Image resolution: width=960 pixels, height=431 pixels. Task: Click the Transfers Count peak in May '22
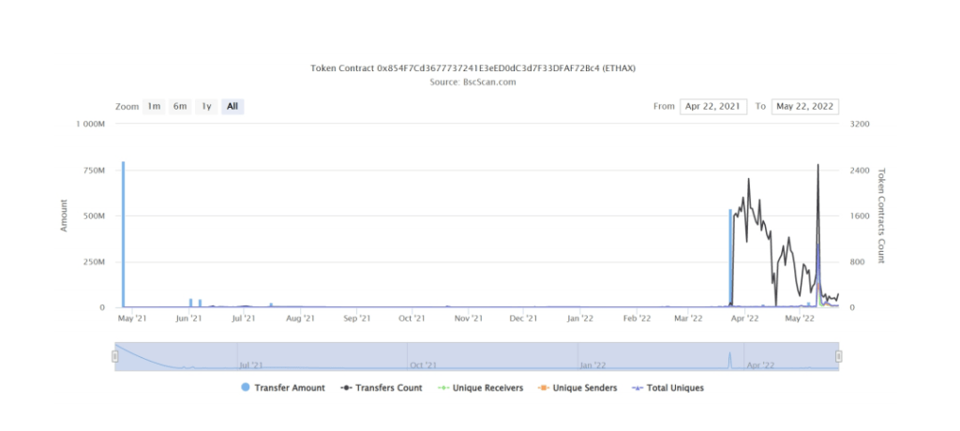point(817,165)
